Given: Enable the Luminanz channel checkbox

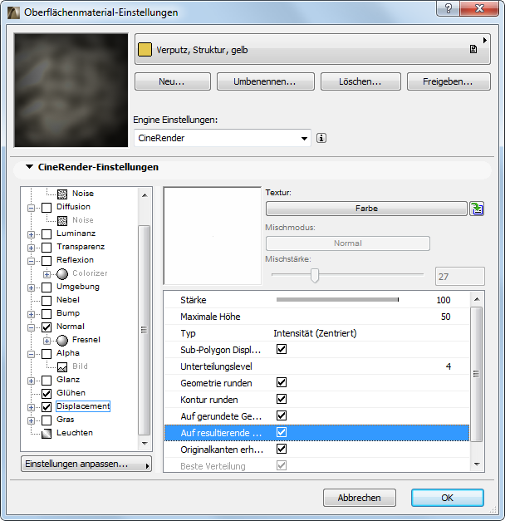Looking at the screenshot, I should tap(47, 234).
